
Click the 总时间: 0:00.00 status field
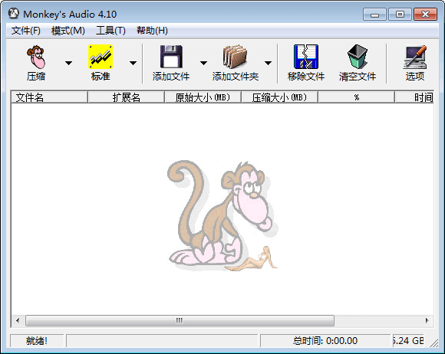click(325, 341)
